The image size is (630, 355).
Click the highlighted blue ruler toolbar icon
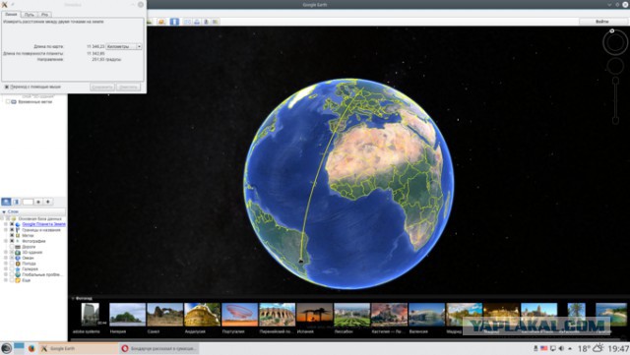click(x=174, y=22)
